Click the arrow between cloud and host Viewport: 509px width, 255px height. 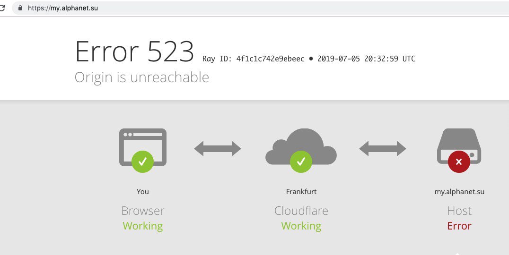coord(382,149)
